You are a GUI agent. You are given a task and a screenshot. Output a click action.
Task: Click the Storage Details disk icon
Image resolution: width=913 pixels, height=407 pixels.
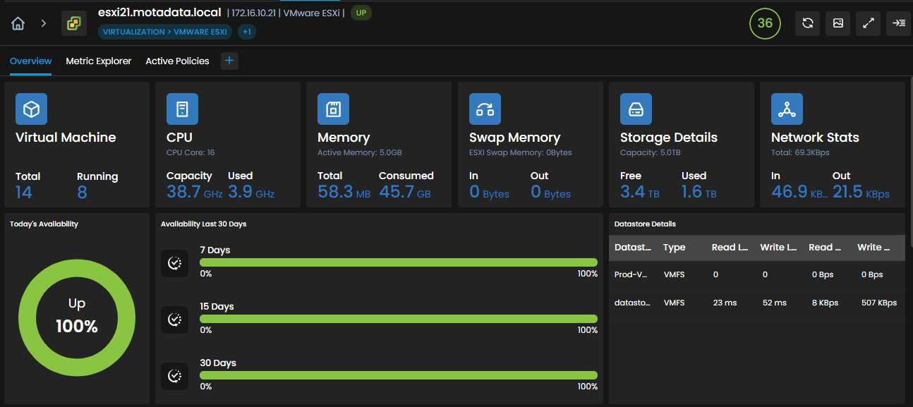click(x=636, y=109)
